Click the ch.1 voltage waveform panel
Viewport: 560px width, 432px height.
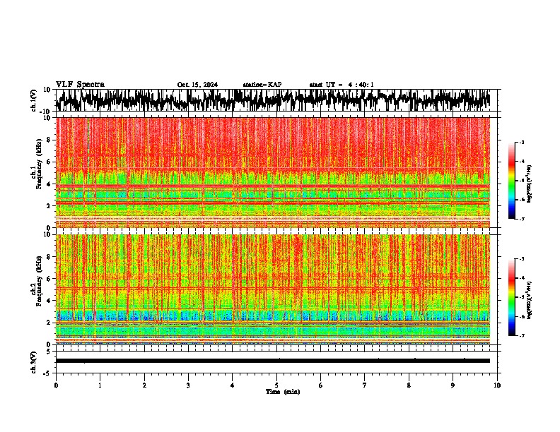276,100
